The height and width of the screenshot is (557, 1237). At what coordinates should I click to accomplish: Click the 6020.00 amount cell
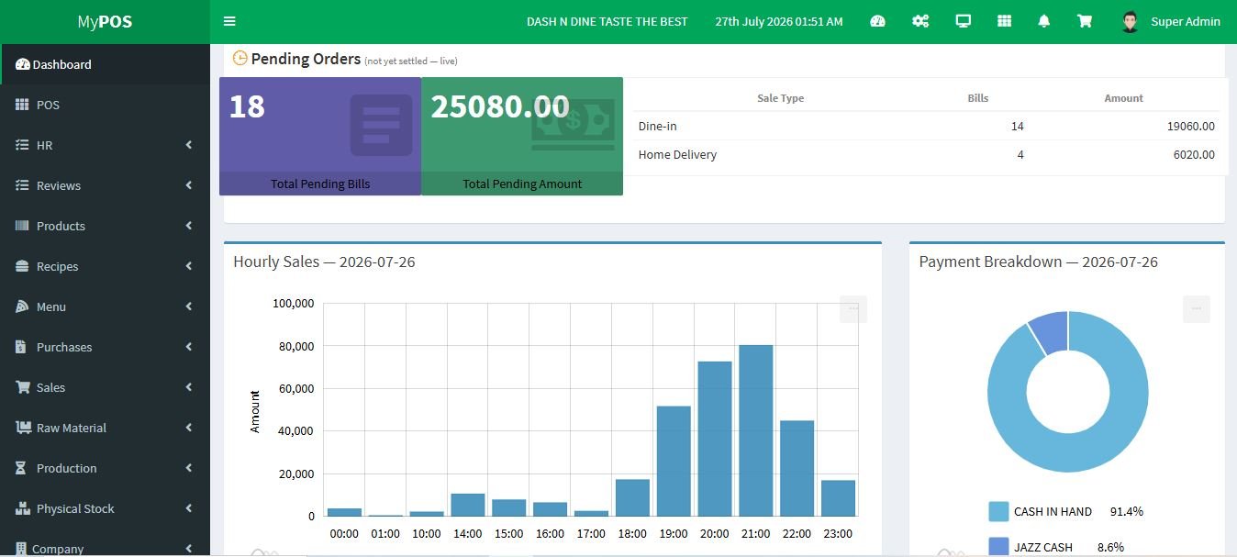point(1194,154)
